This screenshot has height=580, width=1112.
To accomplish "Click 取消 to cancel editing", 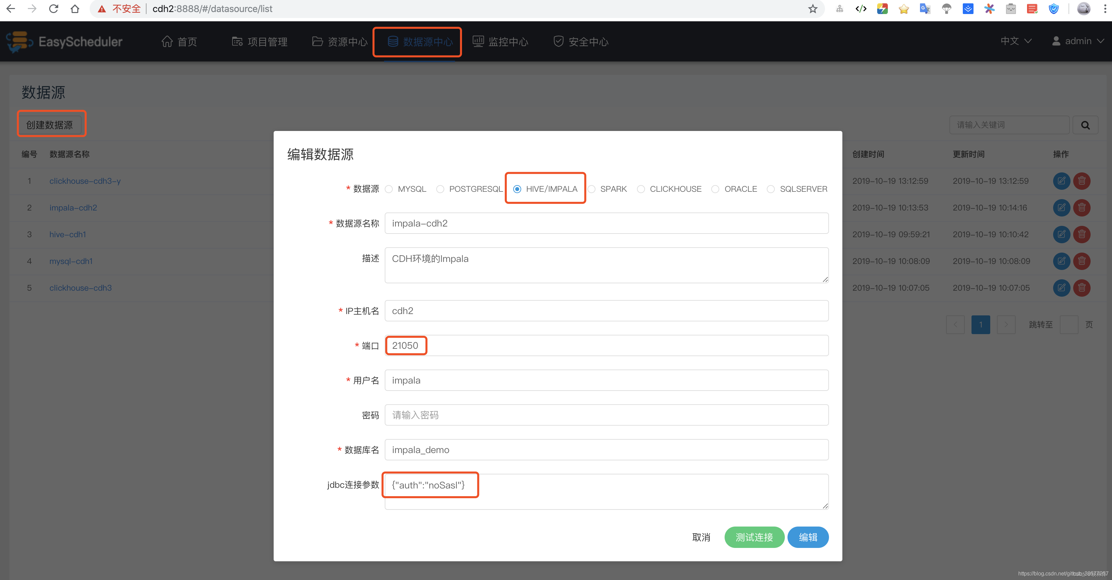I will pyautogui.click(x=701, y=537).
